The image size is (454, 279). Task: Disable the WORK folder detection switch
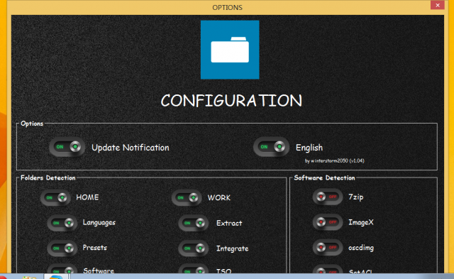187,198
